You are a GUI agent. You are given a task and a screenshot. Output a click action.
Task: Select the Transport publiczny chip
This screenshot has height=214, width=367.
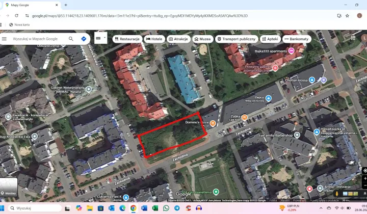237,39
